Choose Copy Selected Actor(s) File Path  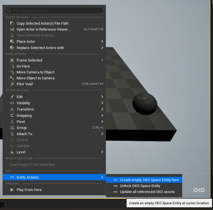(x=54, y=24)
